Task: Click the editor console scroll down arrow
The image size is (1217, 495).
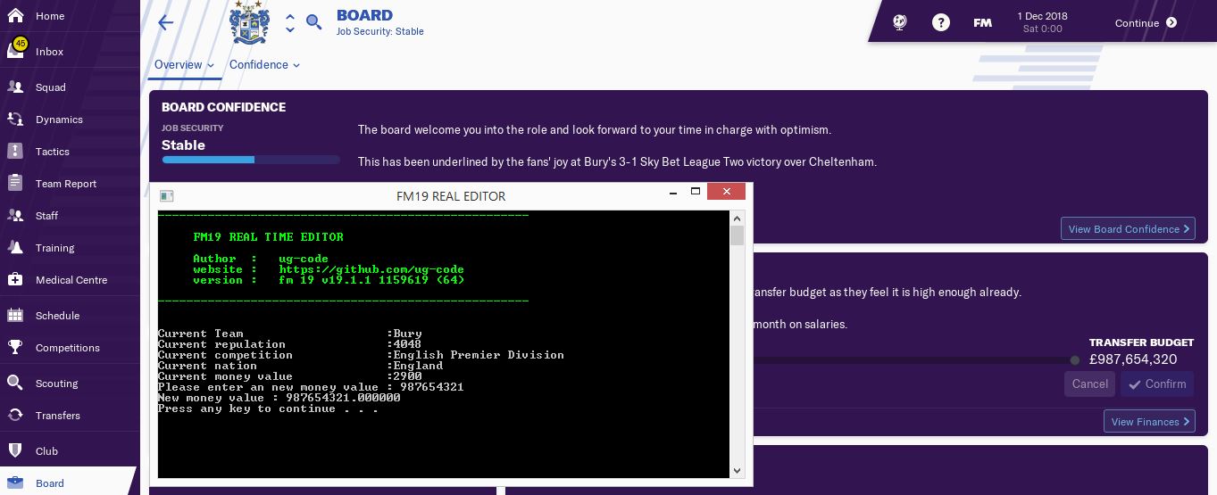Action: click(x=737, y=471)
